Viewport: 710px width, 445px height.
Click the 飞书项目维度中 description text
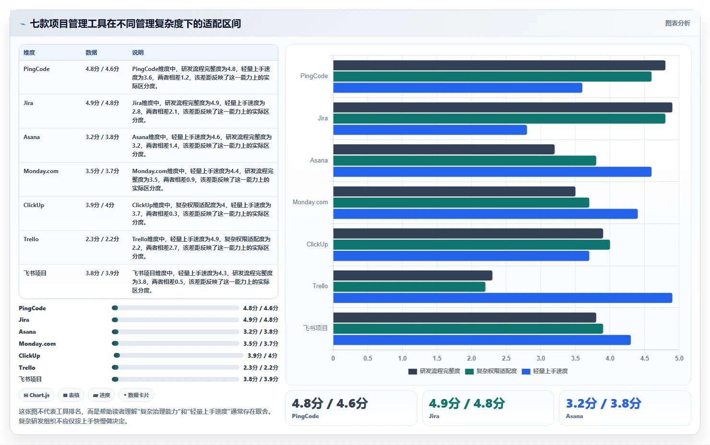point(202,282)
